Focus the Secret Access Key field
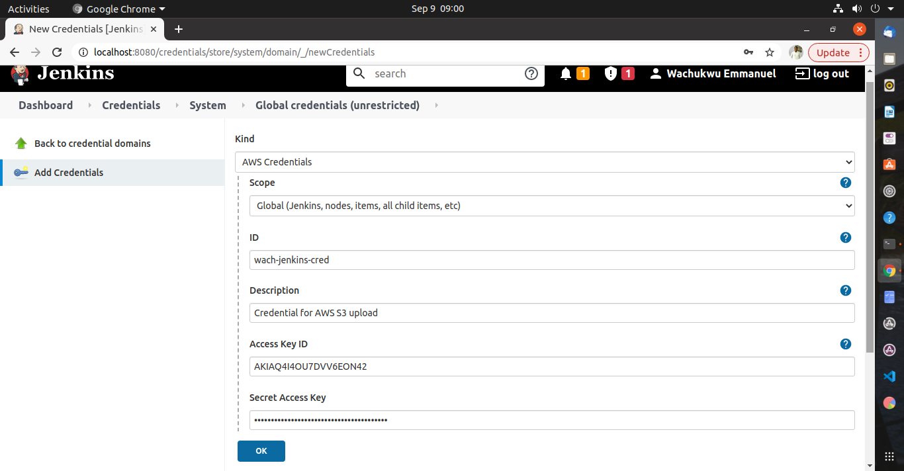Image resolution: width=904 pixels, height=471 pixels. [552, 420]
